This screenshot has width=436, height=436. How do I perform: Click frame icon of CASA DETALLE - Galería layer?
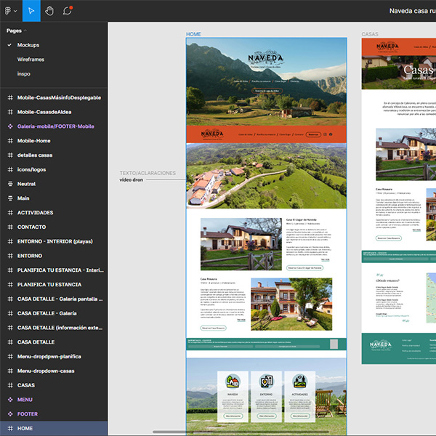(x=10, y=313)
